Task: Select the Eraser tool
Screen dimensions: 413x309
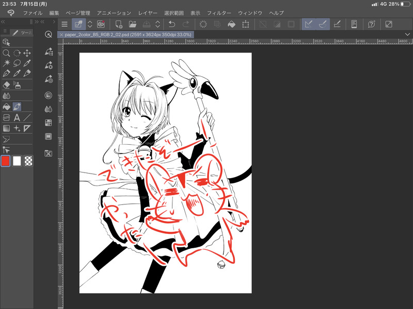Action: [6, 85]
